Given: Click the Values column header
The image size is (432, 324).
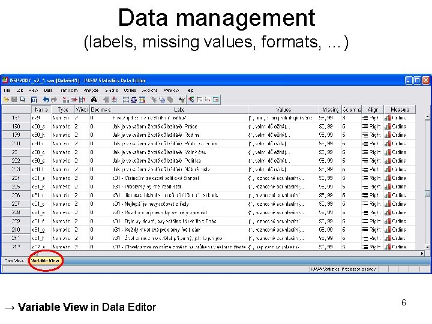Looking at the screenshot, I should (283, 110).
